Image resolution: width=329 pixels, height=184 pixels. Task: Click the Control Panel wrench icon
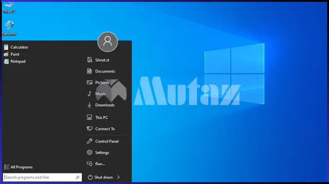point(90,141)
